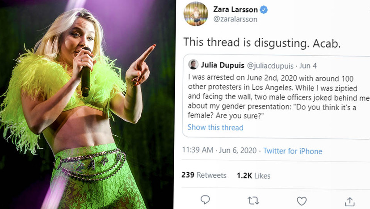Click the Julia Dupuis name in quote
Viewport: 370px width, 209px height.
(x=223, y=65)
